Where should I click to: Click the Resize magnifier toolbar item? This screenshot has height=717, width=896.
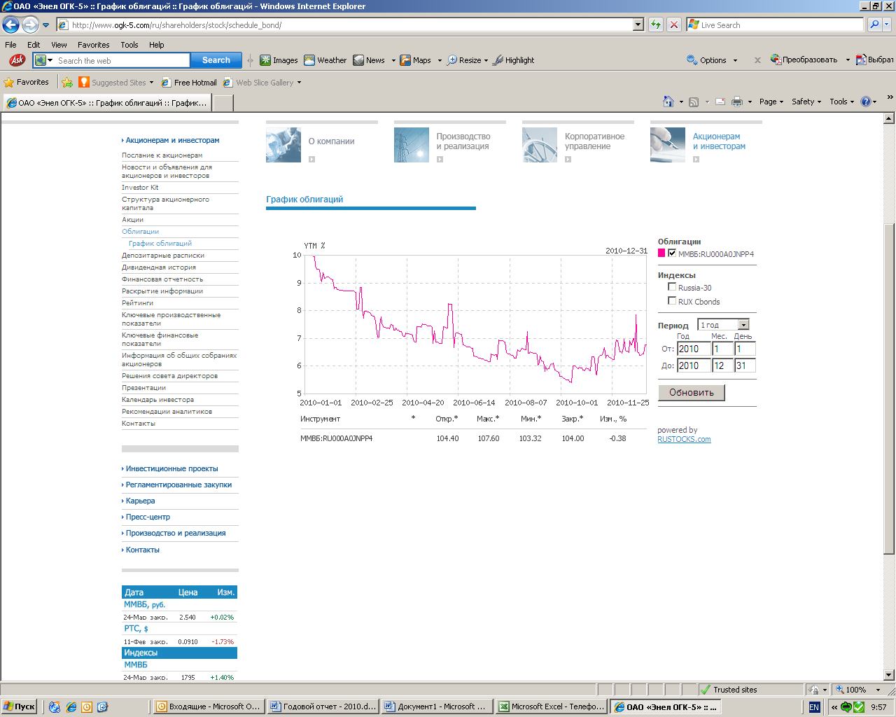click(464, 60)
